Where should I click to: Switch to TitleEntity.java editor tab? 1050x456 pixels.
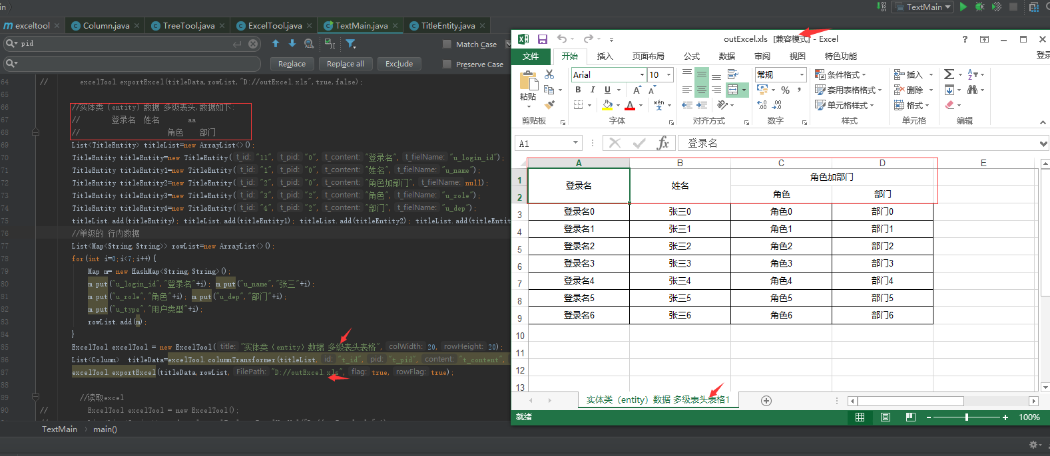448,25
